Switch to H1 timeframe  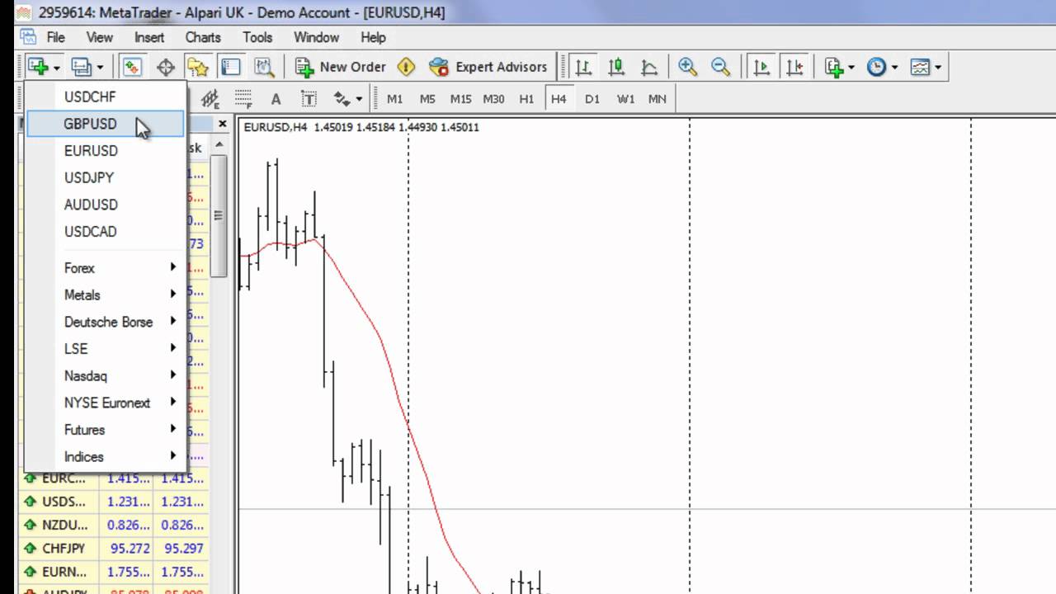click(x=526, y=99)
